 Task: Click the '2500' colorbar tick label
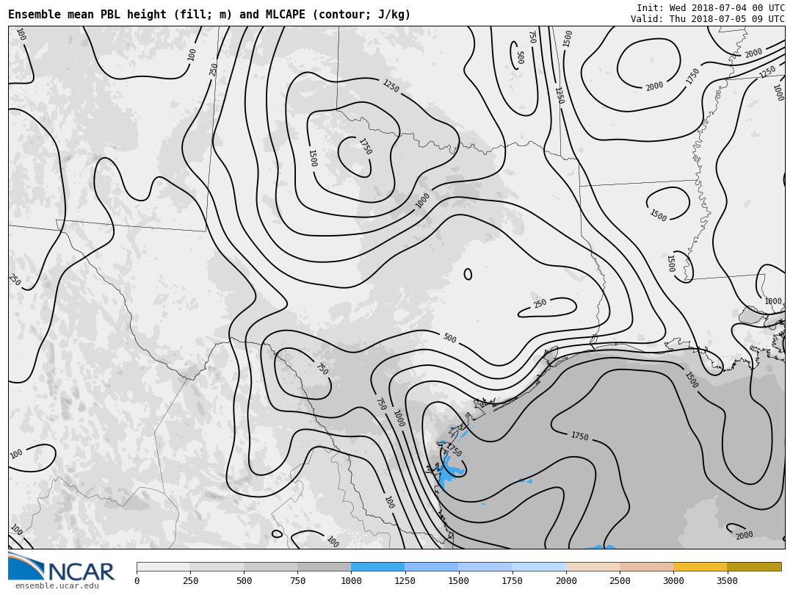(x=620, y=580)
